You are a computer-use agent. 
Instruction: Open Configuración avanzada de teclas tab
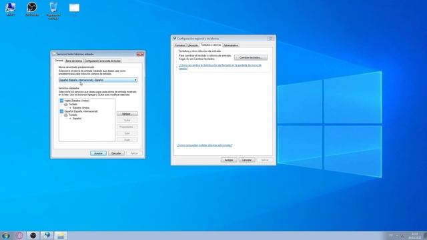pos(103,61)
